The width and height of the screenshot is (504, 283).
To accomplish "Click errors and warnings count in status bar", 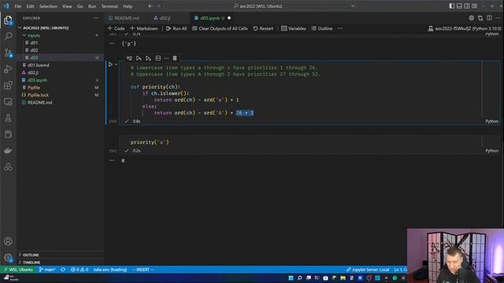I will 80,270.
